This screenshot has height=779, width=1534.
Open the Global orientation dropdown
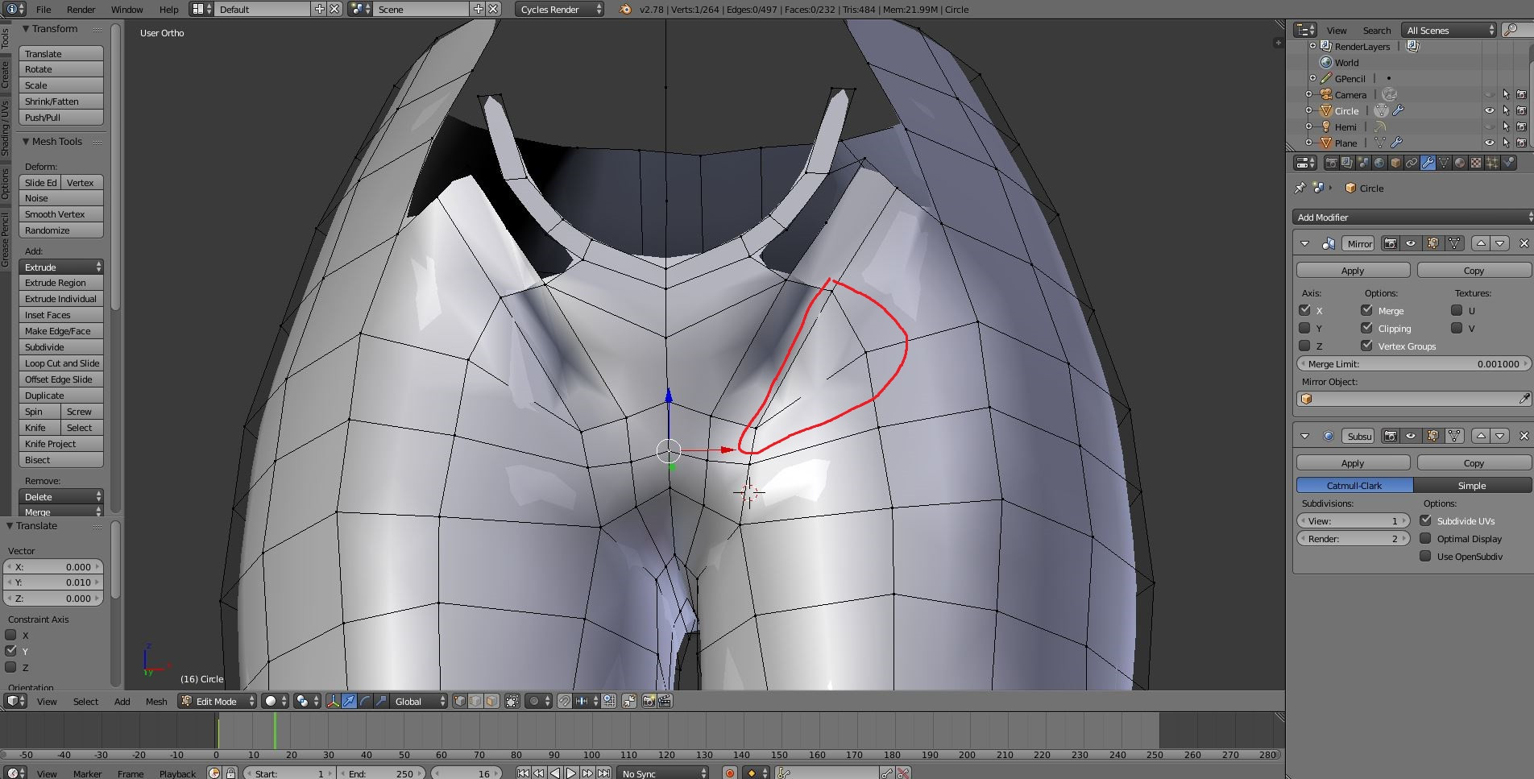point(417,702)
